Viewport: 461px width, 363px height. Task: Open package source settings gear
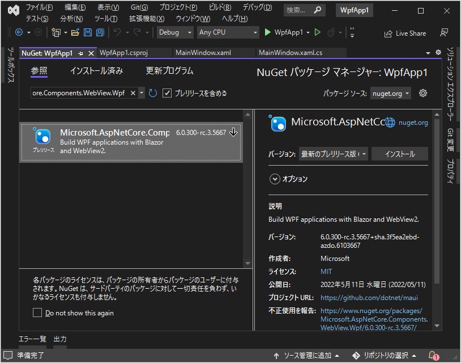pyautogui.click(x=423, y=93)
